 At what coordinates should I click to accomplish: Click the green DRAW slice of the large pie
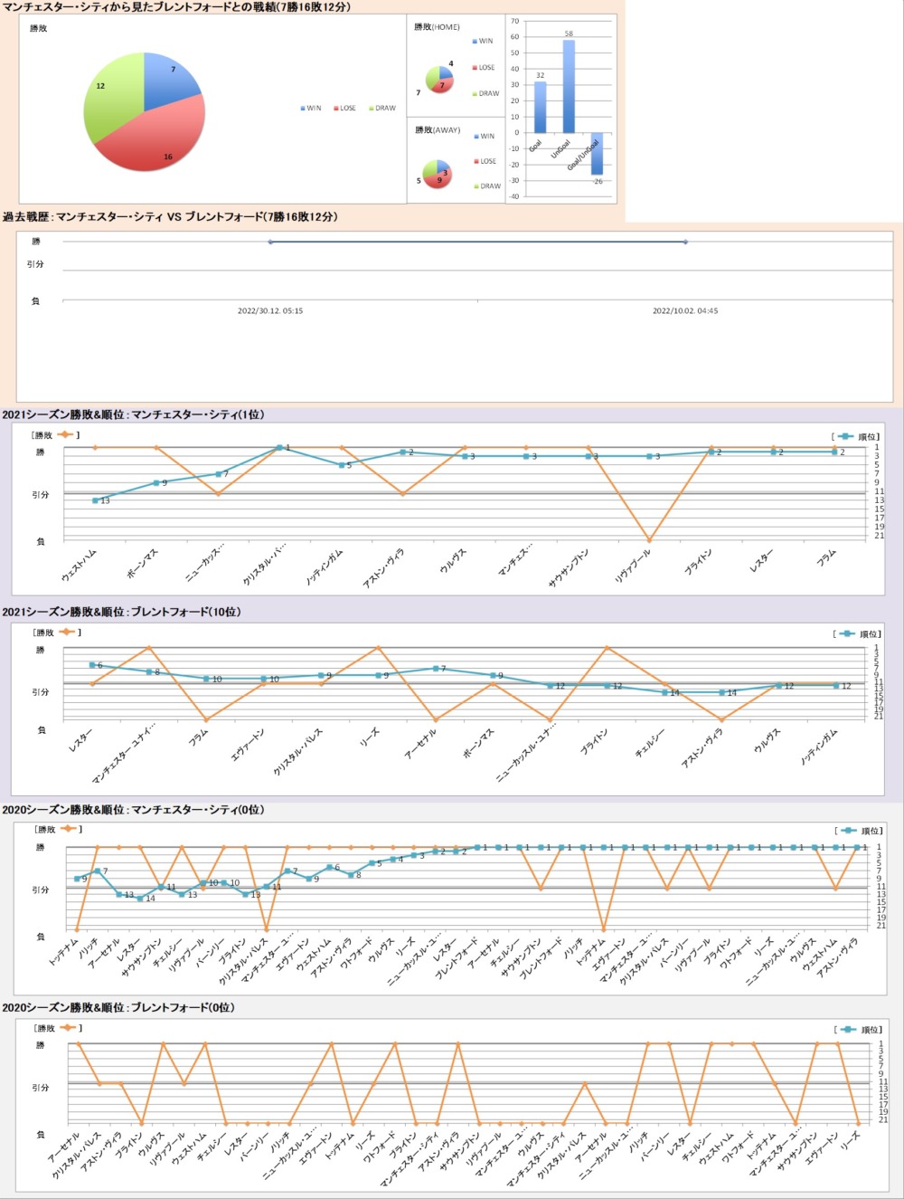click(110, 95)
